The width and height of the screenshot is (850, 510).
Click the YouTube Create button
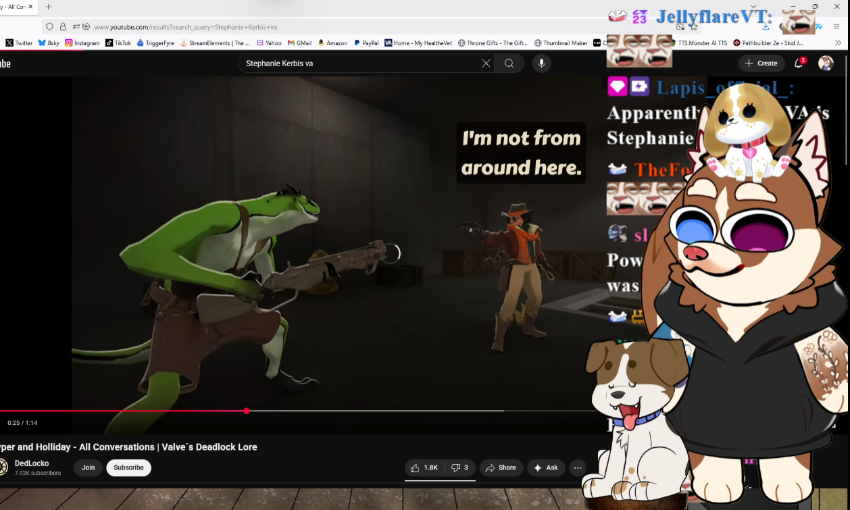click(761, 63)
